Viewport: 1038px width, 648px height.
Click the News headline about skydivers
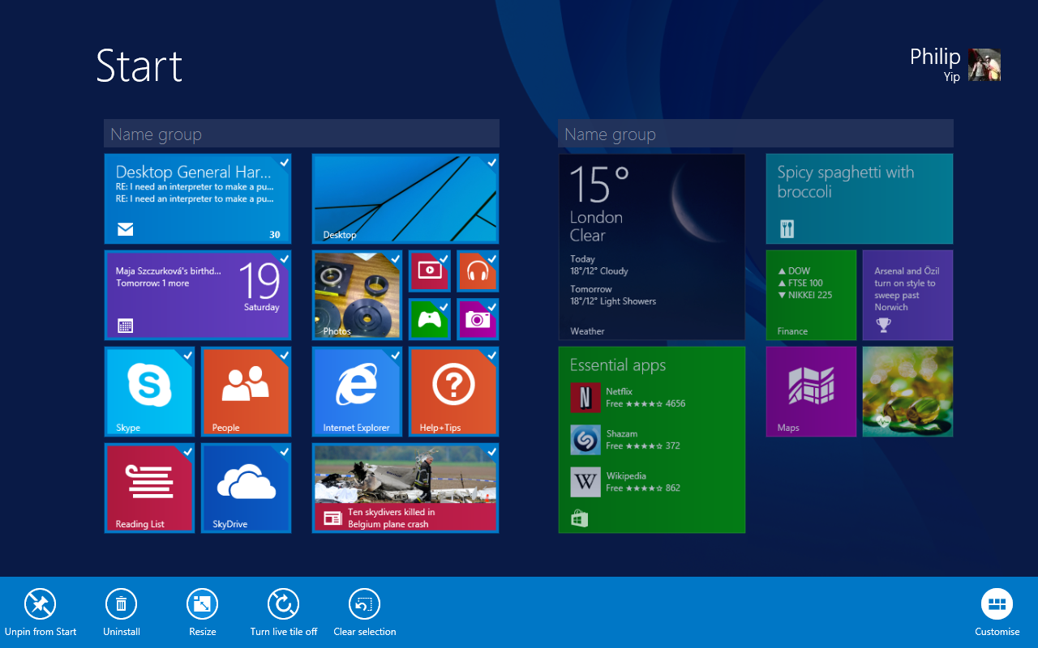point(391,518)
